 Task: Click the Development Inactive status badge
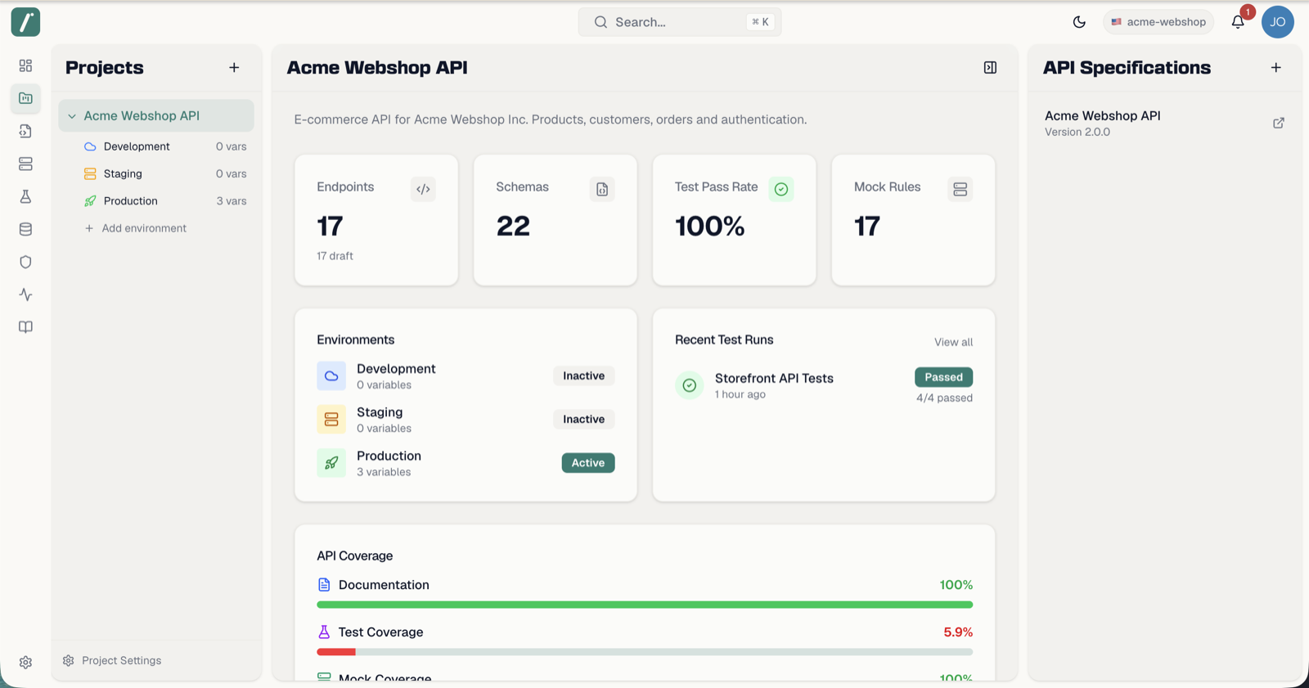coord(584,376)
